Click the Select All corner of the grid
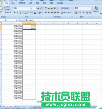Screen dimensions: 102x109 [x=1, y=24]
